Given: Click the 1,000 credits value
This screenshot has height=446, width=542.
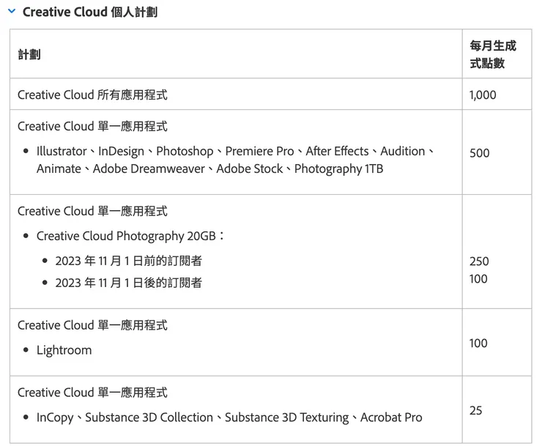Looking at the screenshot, I should click(x=483, y=94).
